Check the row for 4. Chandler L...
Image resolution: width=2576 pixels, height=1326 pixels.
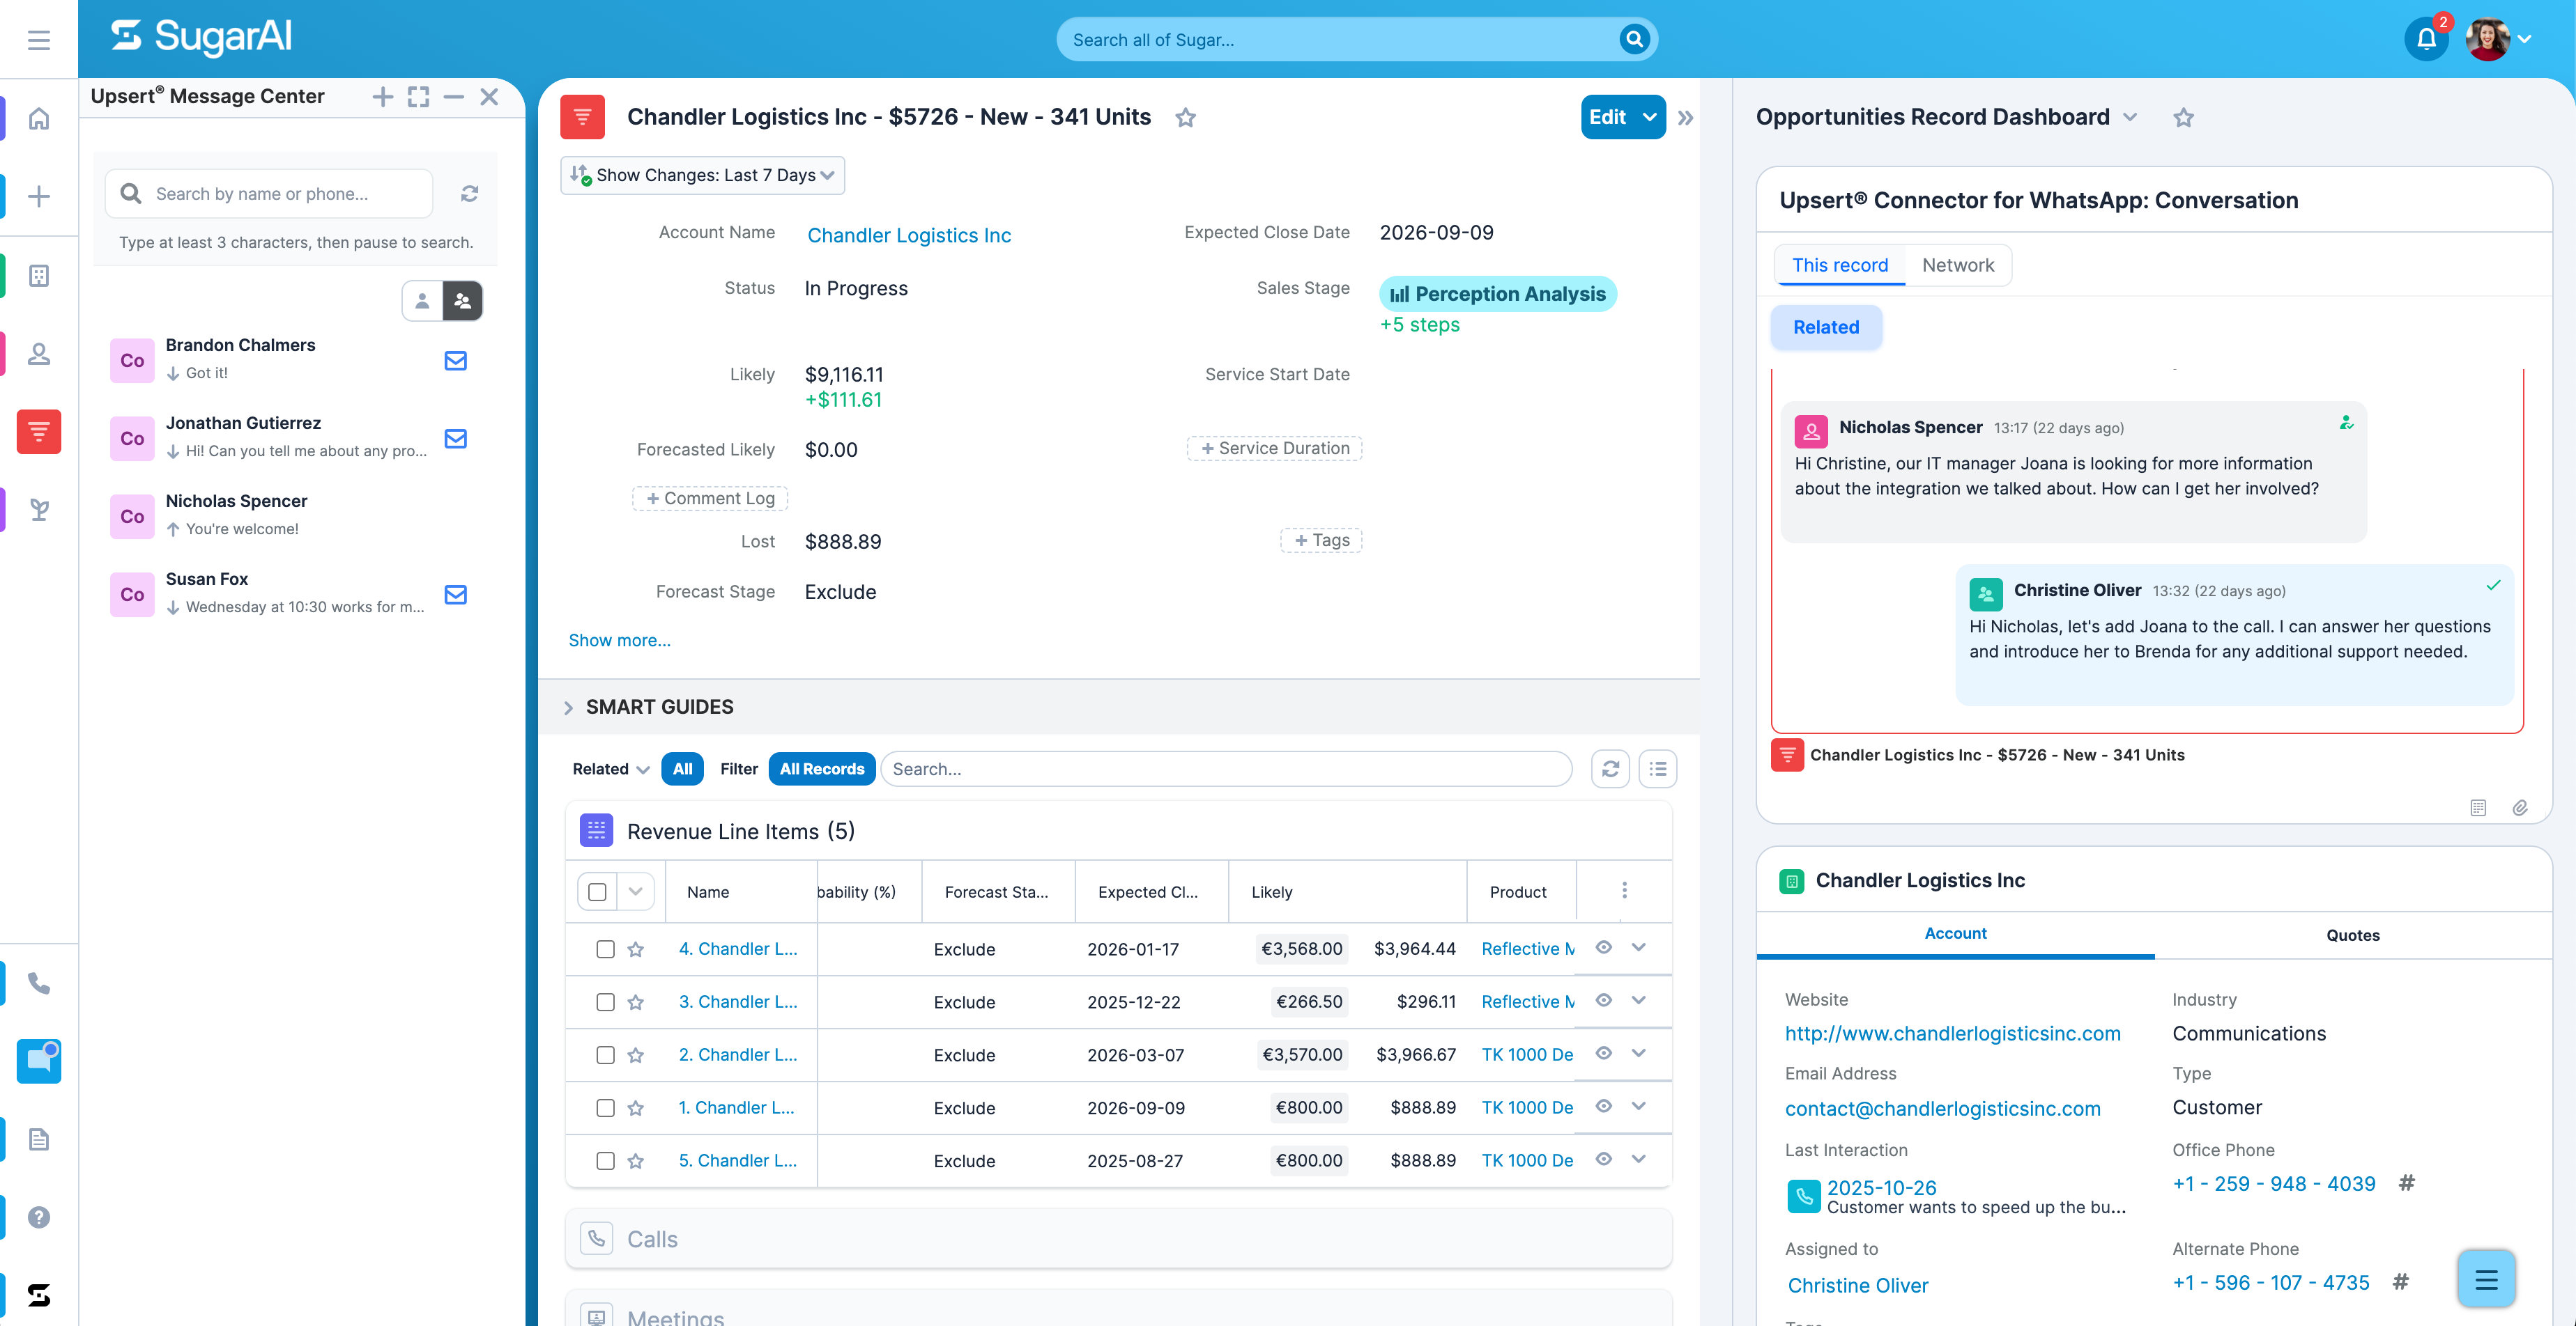point(605,949)
